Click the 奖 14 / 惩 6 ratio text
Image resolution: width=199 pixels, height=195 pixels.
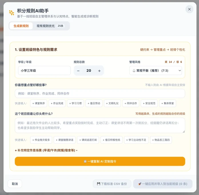tap(173, 62)
